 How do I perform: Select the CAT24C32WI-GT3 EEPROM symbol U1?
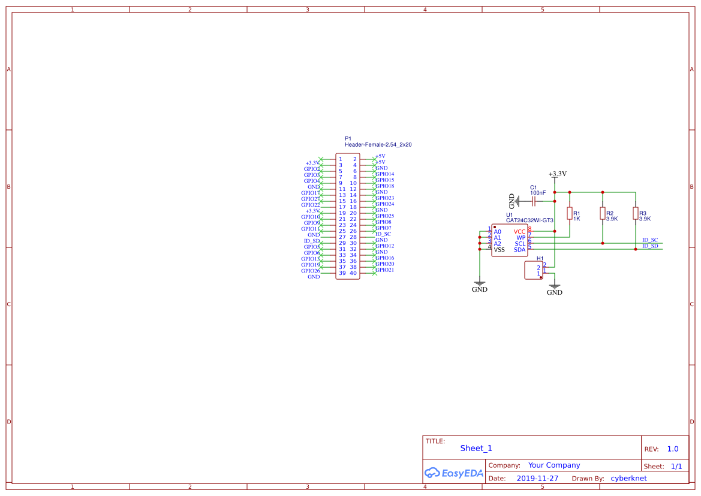pos(509,240)
